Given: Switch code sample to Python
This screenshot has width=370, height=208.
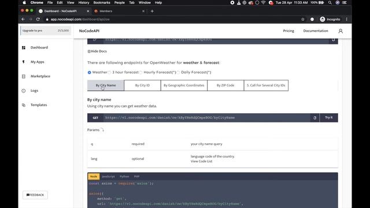Looking at the screenshot, I should coord(124,176).
